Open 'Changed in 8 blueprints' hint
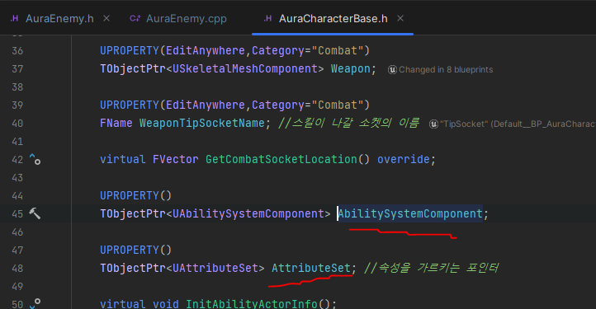Image resolution: width=596 pixels, height=309 pixels. click(x=446, y=70)
